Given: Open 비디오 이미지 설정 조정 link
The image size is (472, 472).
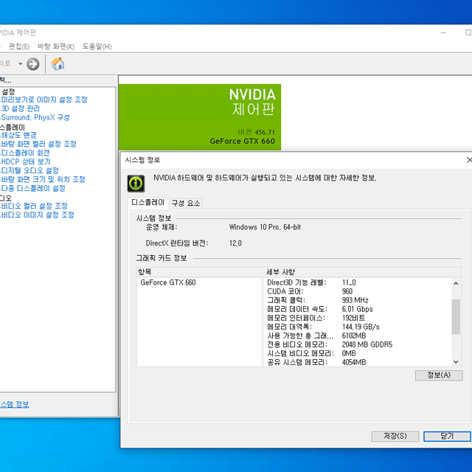Looking at the screenshot, I should (x=38, y=215).
